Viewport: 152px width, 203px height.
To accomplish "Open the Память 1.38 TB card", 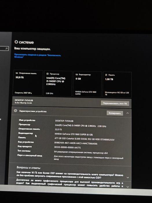I will [117, 84].
